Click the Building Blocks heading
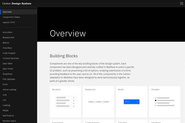Viewport: 185px width, 123px height. [x=64, y=56]
